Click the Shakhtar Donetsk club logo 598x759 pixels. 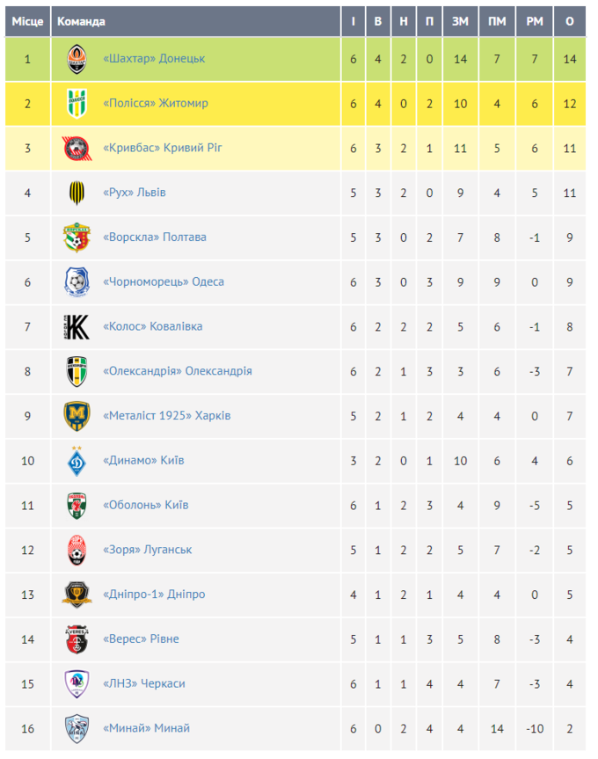pyautogui.click(x=77, y=59)
